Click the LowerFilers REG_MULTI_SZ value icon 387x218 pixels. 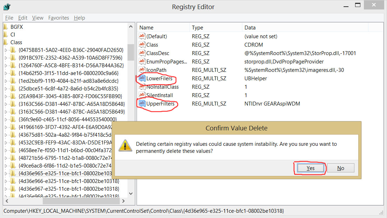[x=142, y=78]
